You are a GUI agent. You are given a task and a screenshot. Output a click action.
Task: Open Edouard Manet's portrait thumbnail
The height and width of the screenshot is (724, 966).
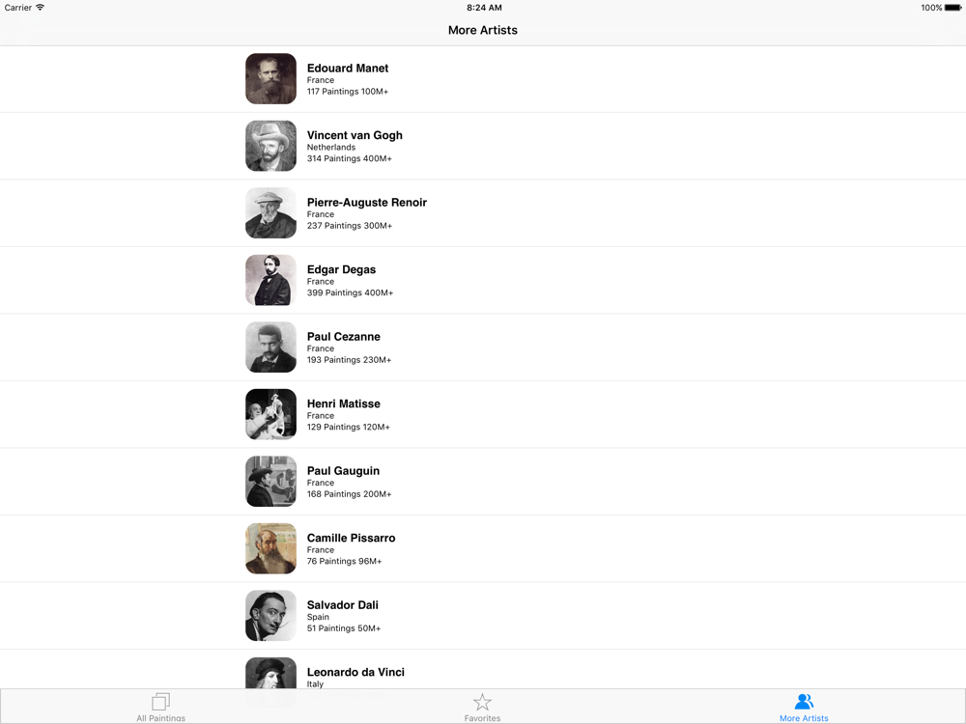click(x=271, y=79)
